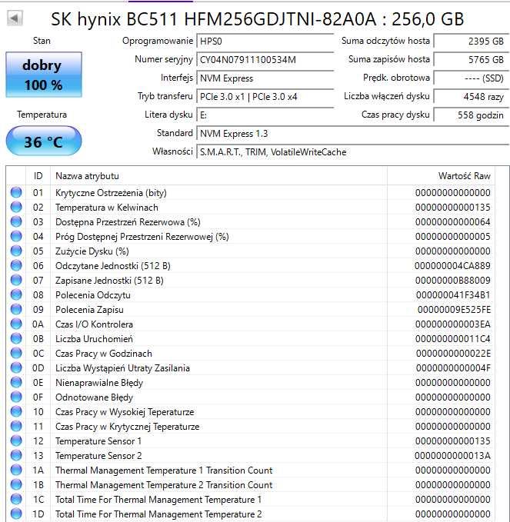Click the status icon for attribute 01

[x=16, y=192]
